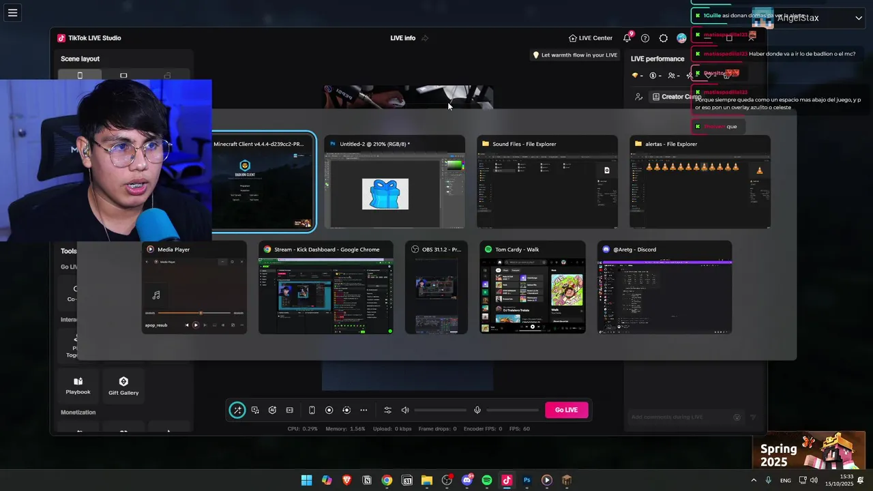Open LIVE Center link
This screenshot has height=491, width=873.
pyautogui.click(x=591, y=38)
